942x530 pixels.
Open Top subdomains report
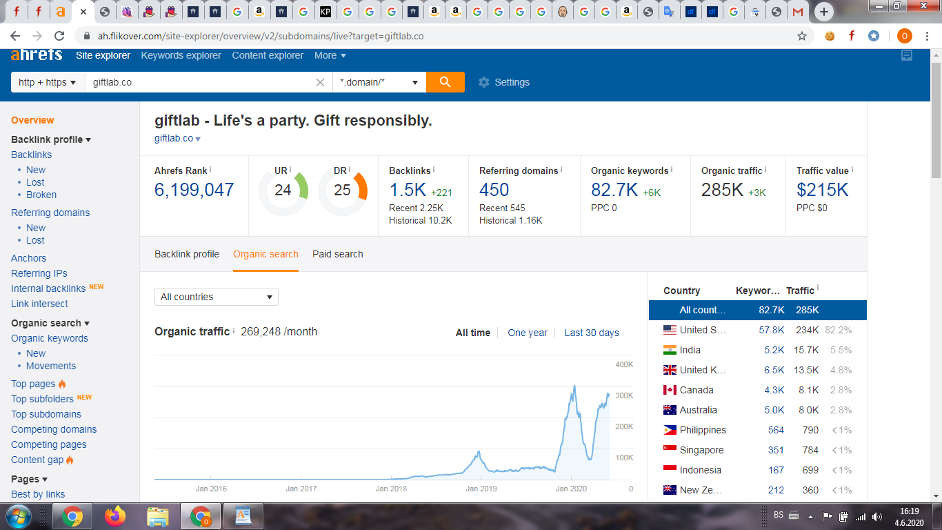46,414
